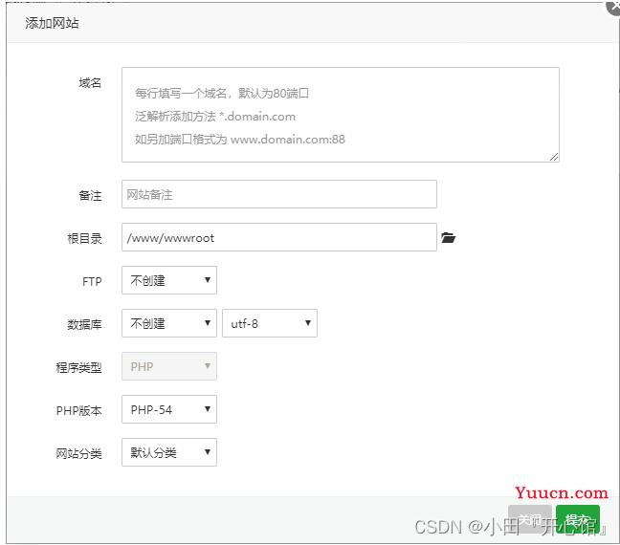Click the 备注 field label
620x545 pixels.
tap(90, 196)
